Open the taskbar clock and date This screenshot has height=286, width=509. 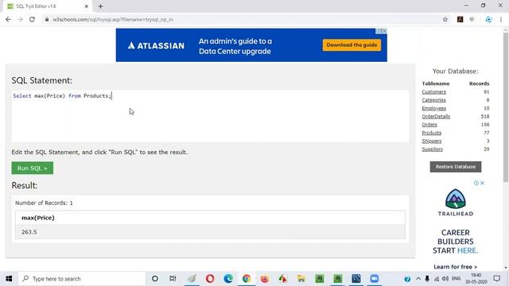(x=476, y=279)
